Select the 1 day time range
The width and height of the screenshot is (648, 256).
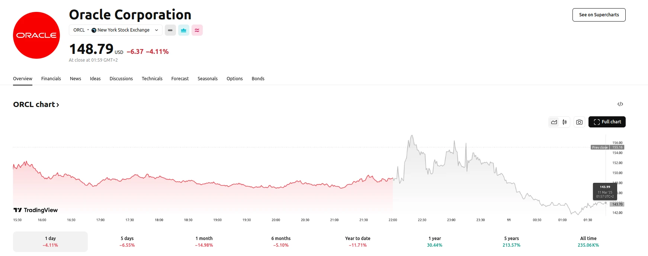[x=50, y=242]
